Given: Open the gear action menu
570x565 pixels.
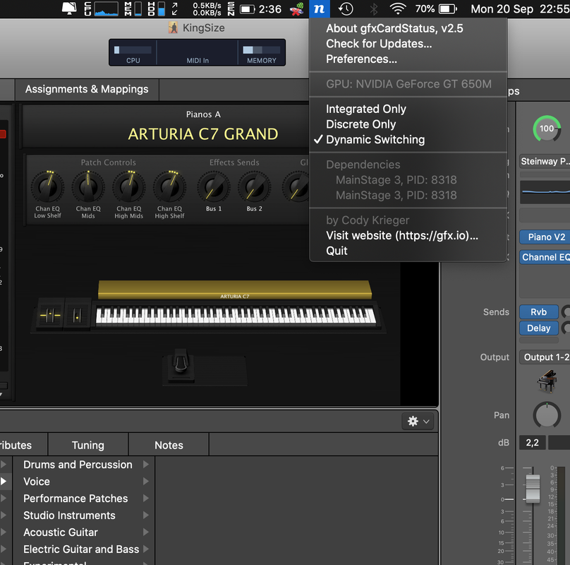Looking at the screenshot, I should [418, 421].
